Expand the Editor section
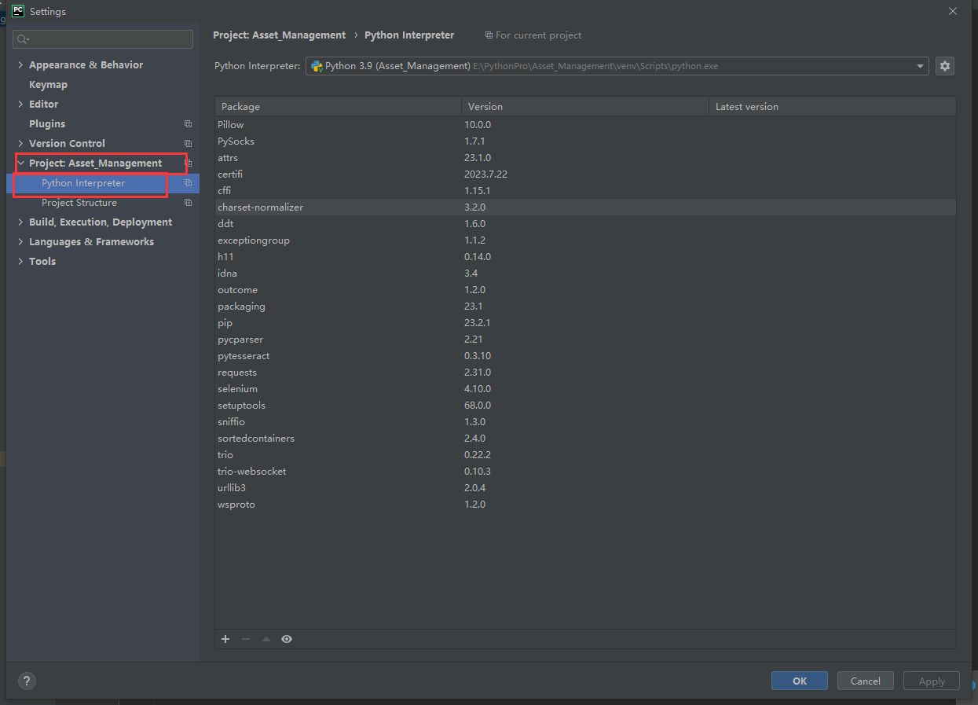Viewport: 978px width, 705px height. [20, 105]
